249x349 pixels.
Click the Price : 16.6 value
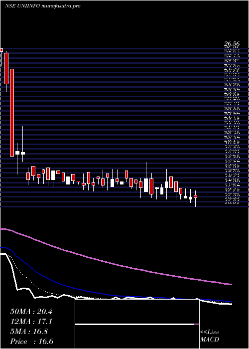click(31, 342)
